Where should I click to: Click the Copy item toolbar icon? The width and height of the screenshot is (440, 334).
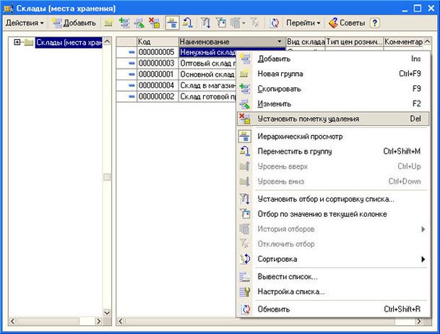124,23
